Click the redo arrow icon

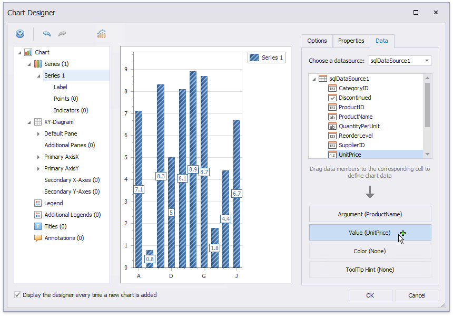pos(62,34)
